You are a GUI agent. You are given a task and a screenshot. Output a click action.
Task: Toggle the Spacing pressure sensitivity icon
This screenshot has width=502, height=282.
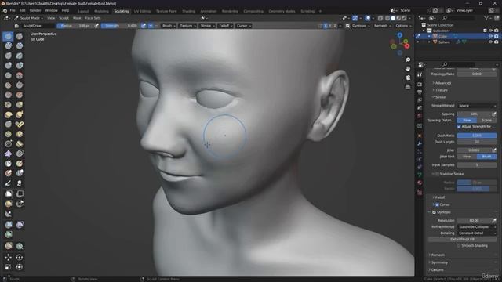[x=494, y=114]
